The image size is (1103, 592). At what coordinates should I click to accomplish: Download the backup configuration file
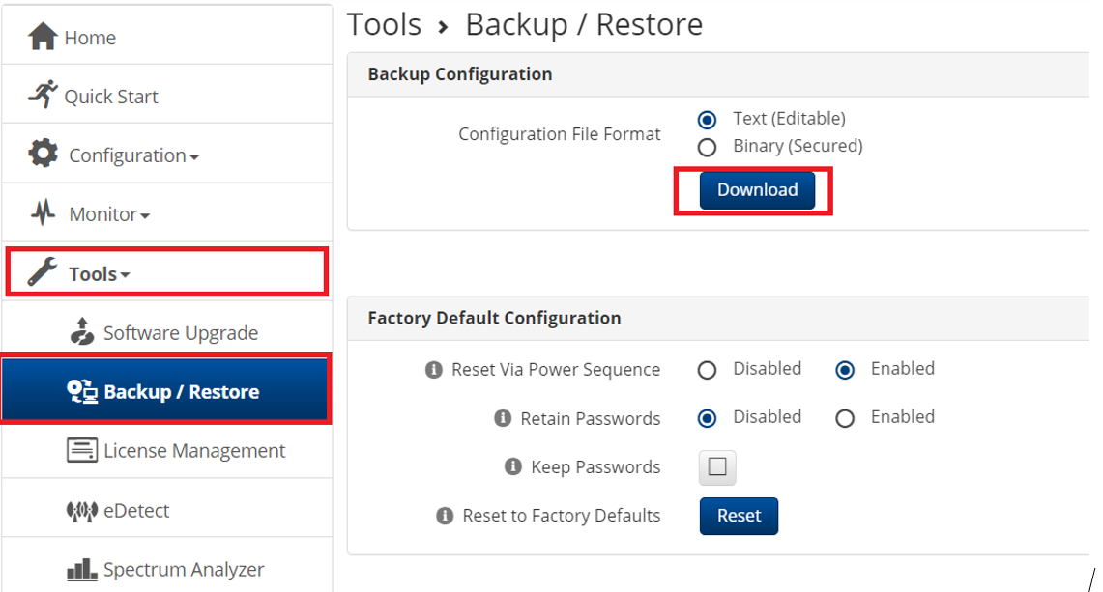[x=757, y=190]
